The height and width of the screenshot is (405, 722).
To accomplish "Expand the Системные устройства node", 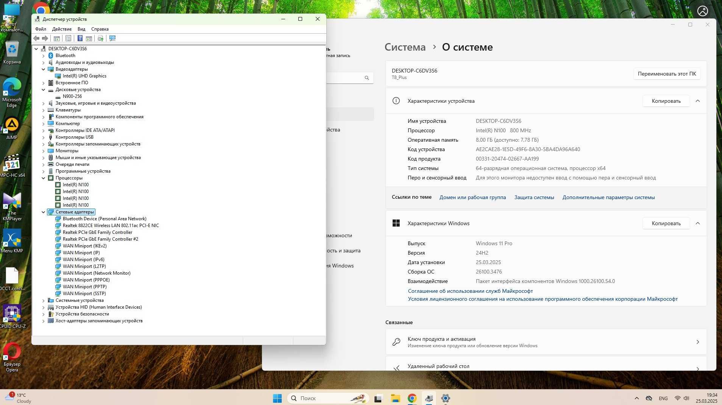I will coord(43,300).
